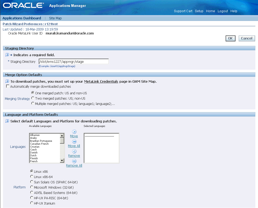
Task: Click inside the Selected Languages list box
Action: click(102, 148)
